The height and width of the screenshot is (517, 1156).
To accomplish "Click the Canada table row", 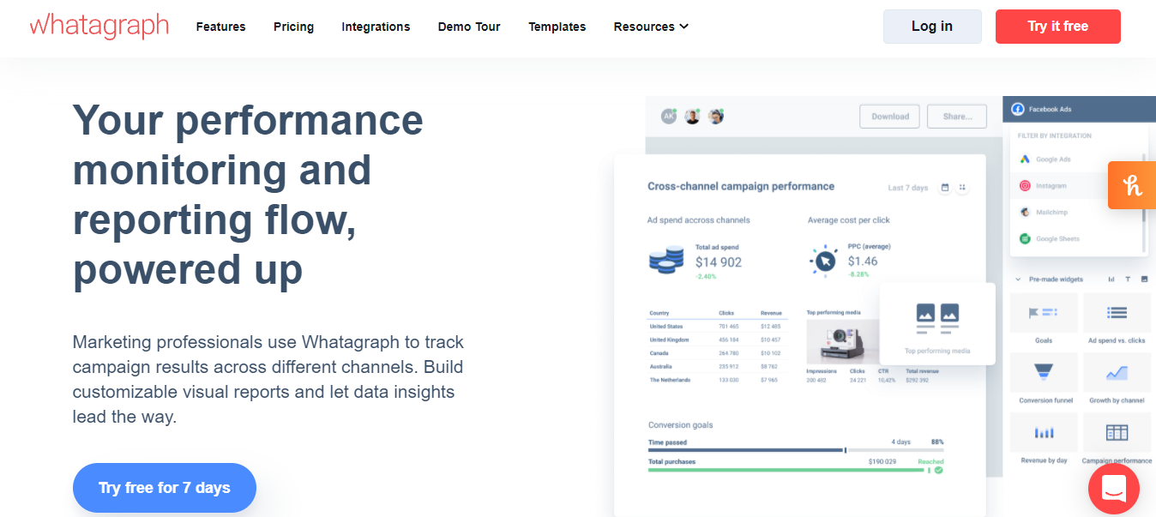I will click(x=716, y=353).
